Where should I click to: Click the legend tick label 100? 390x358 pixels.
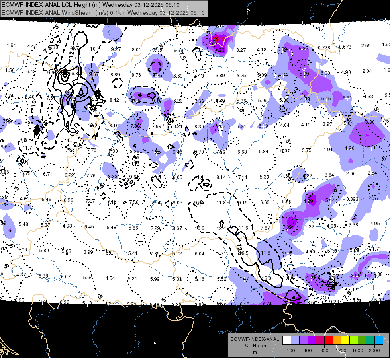click(x=291, y=350)
